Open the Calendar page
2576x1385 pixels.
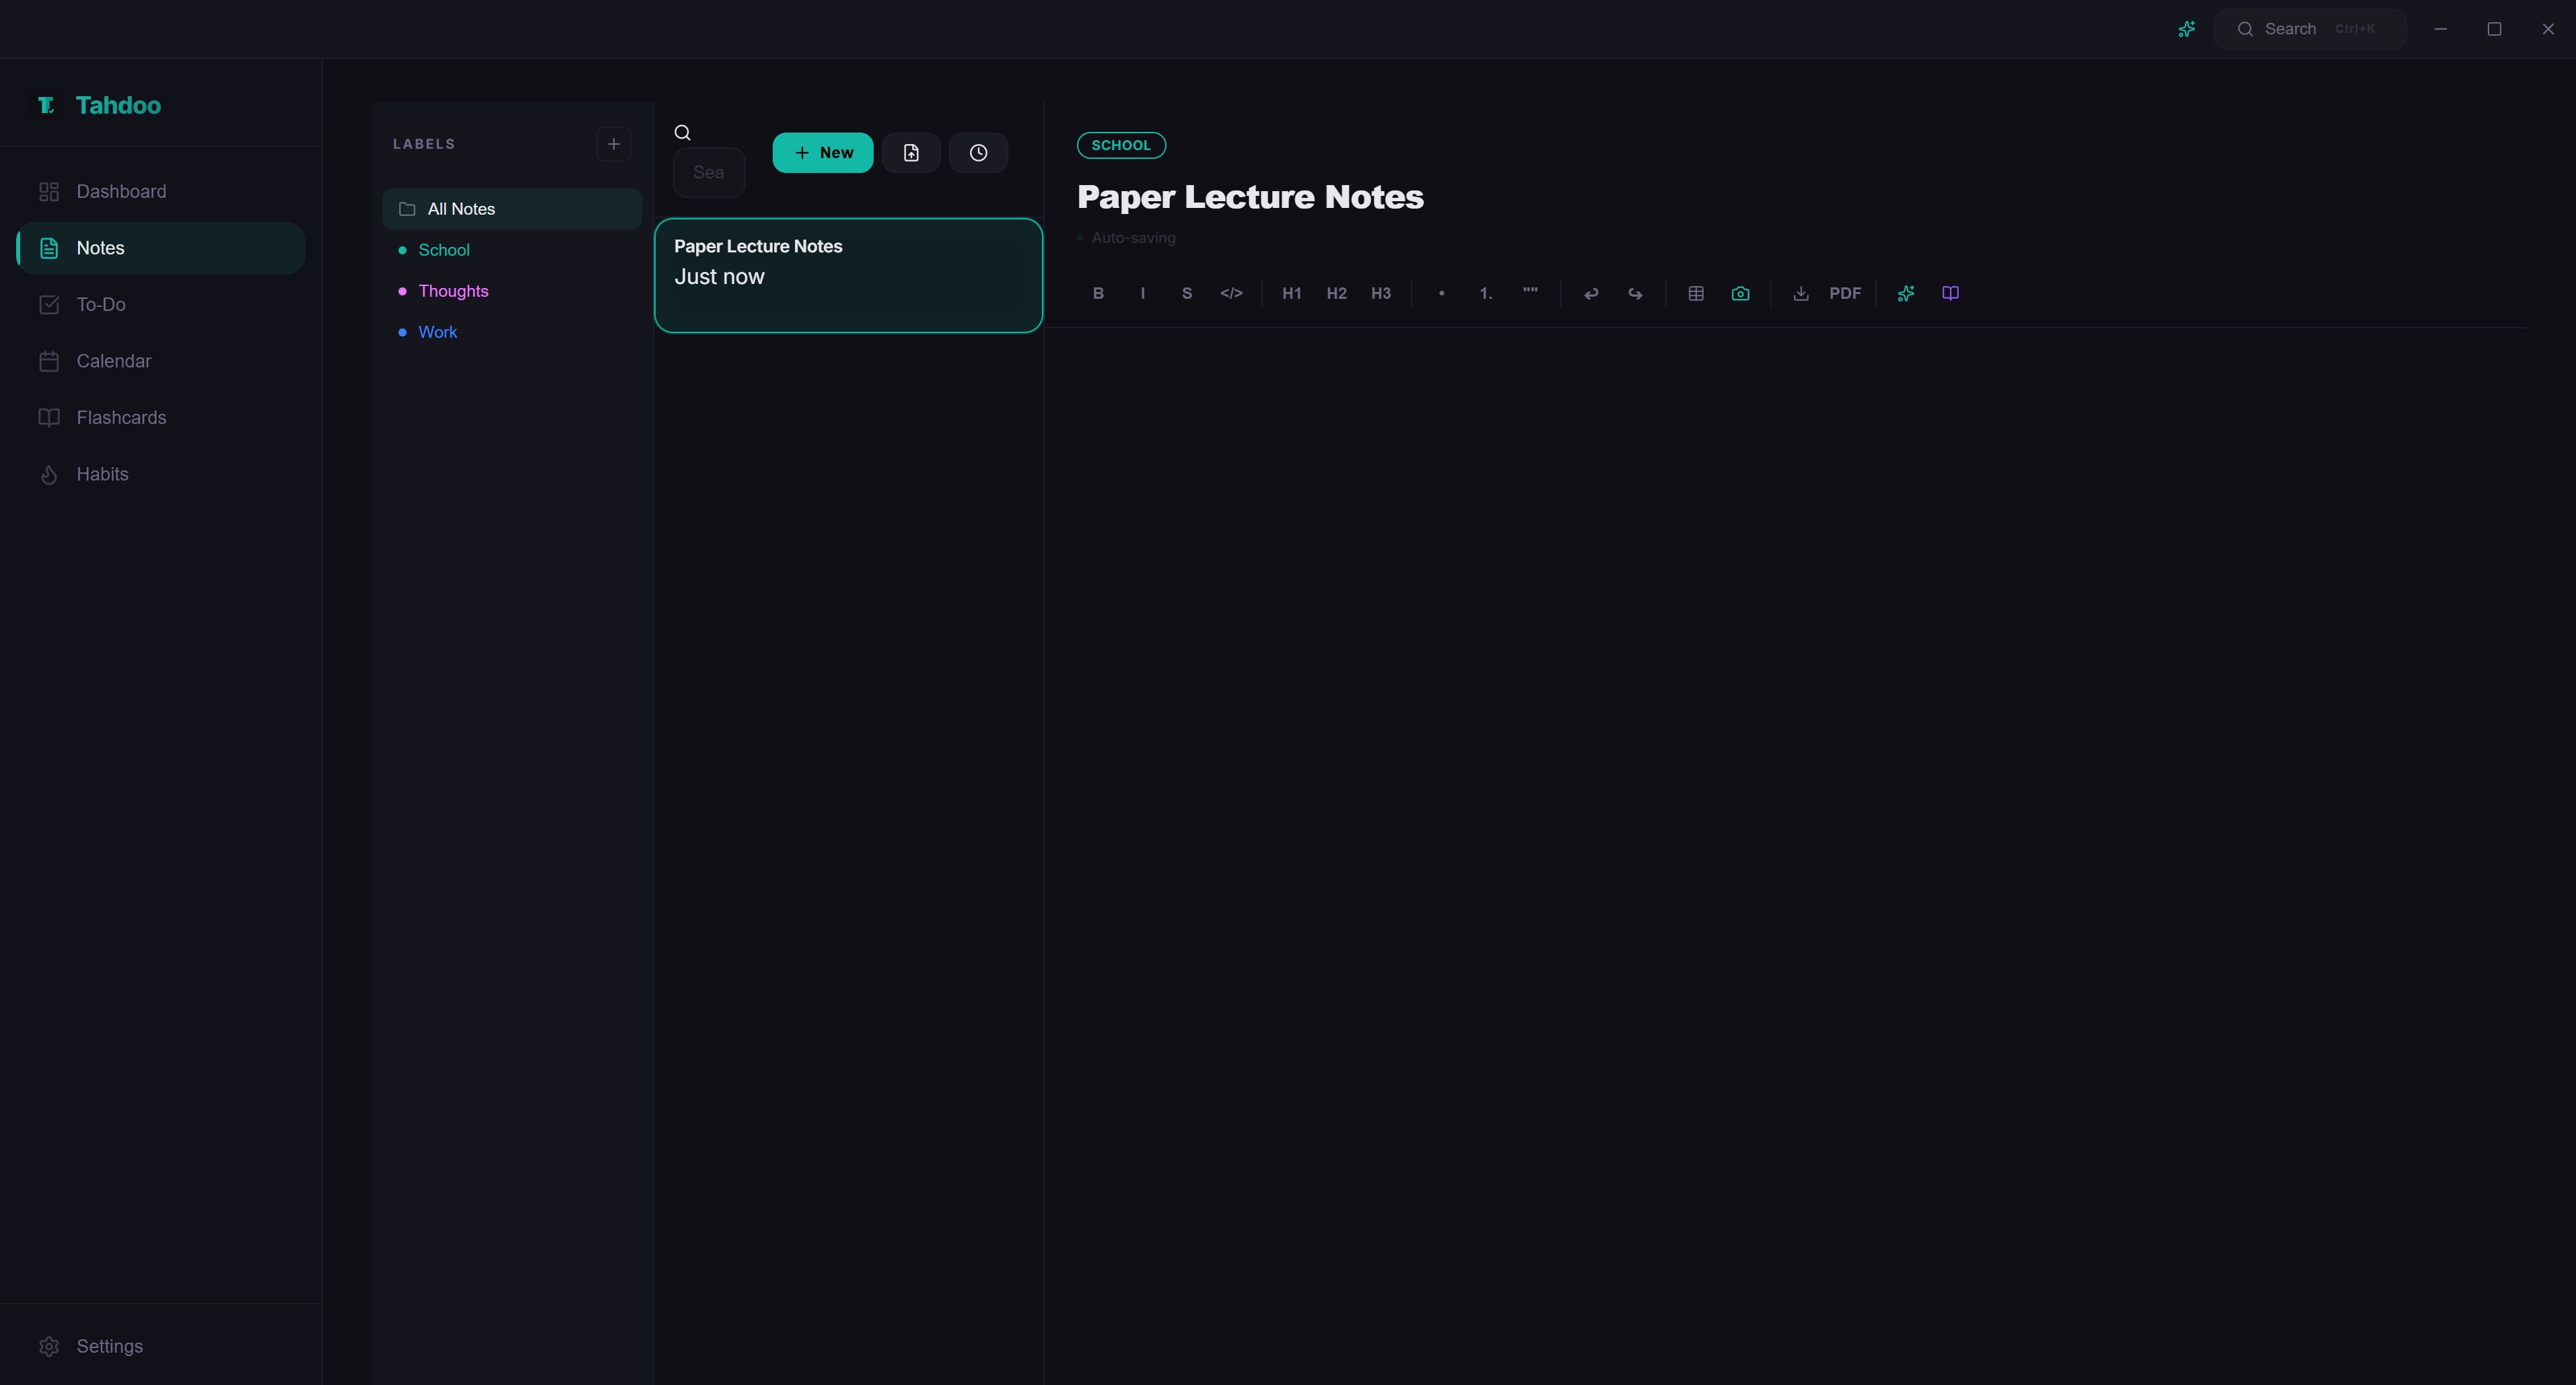161,361
